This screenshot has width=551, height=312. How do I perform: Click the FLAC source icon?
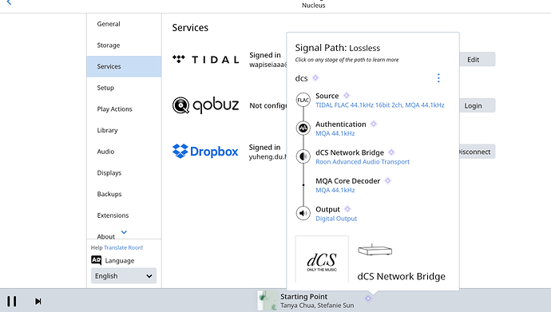pos(303,100)
